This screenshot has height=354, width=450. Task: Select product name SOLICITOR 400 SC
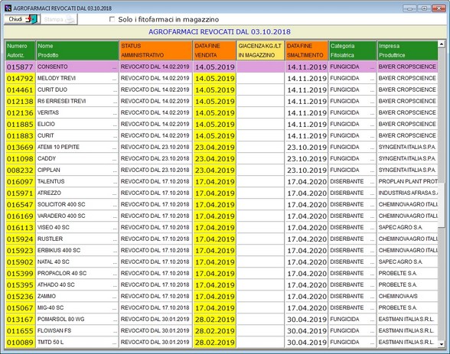[61, 204]
